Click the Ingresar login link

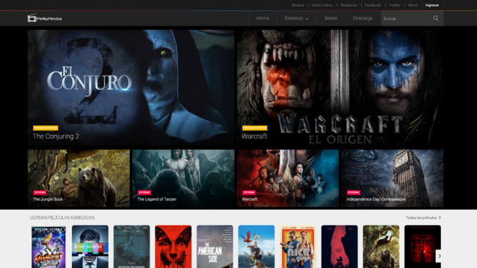click(x=432, y=5)
